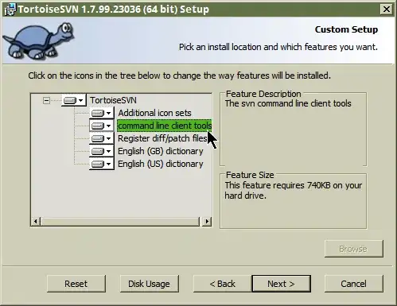Open install options for English (GB) dictionary

(102, 151)
